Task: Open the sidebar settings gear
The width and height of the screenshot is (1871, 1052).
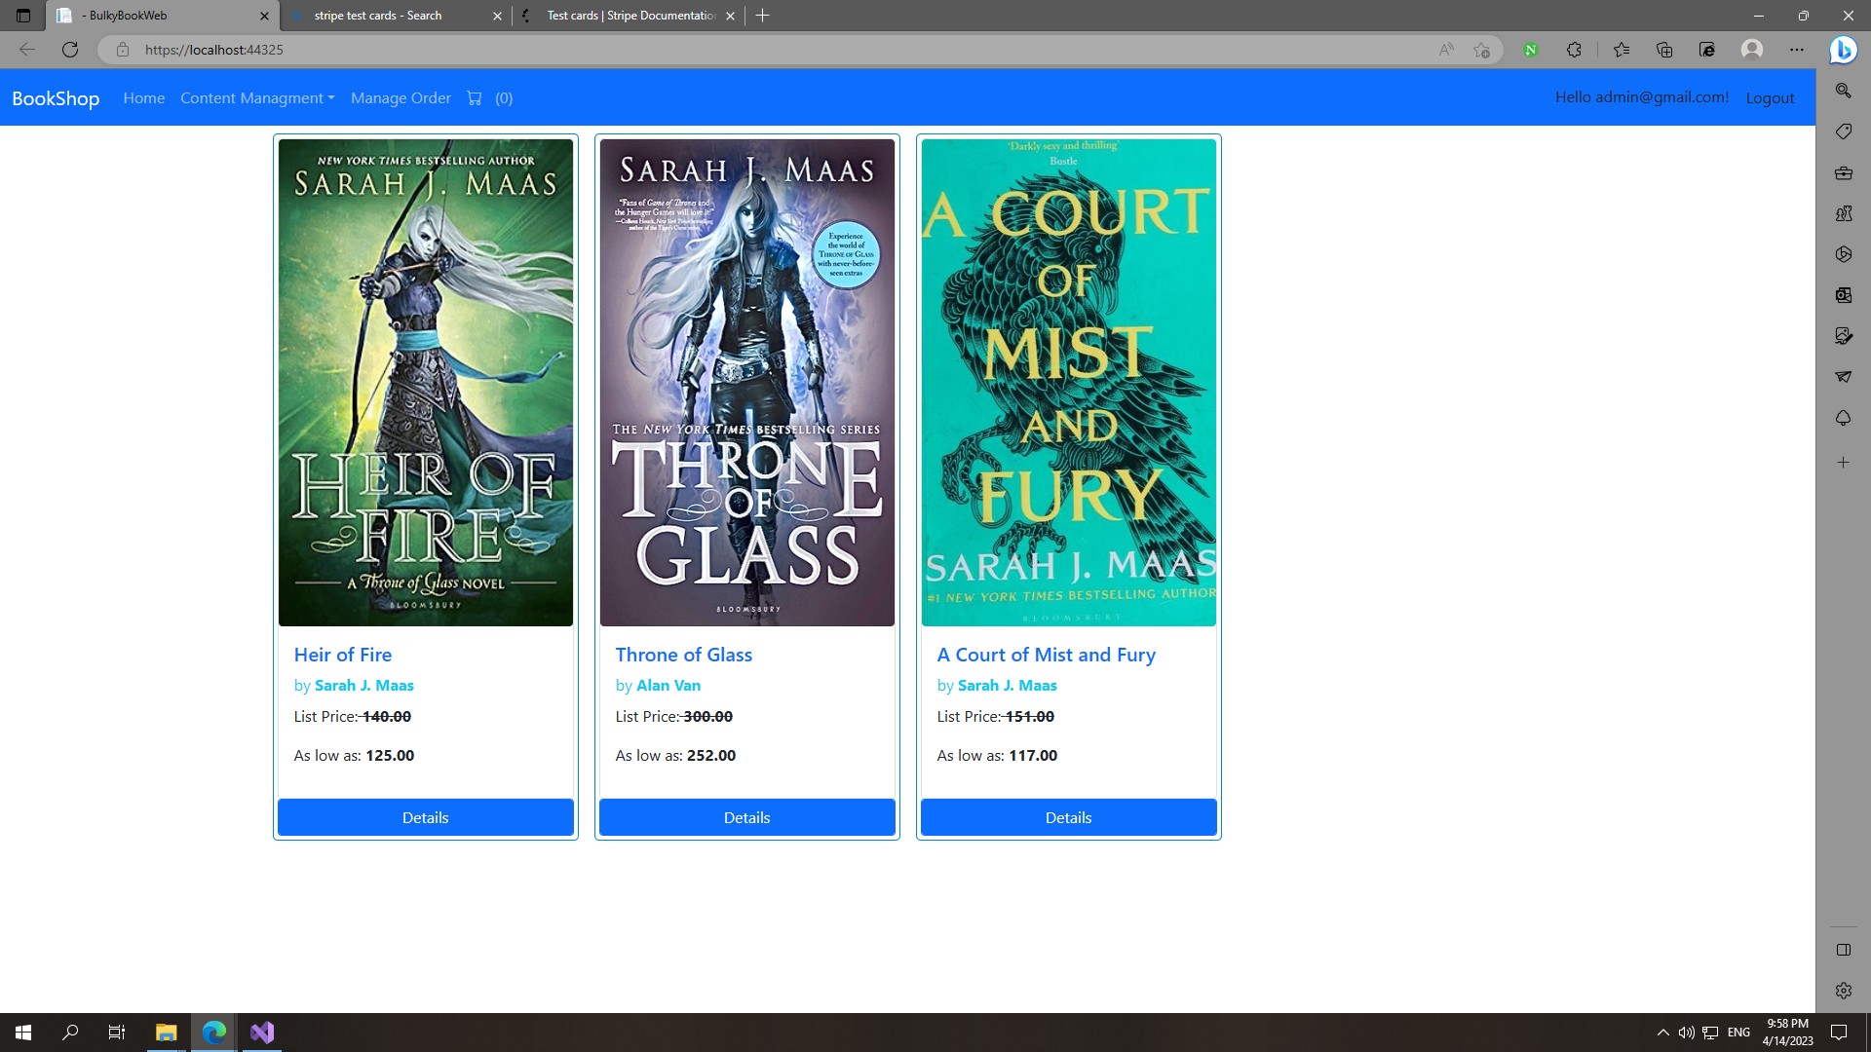Action: (x=1843, y=991)
